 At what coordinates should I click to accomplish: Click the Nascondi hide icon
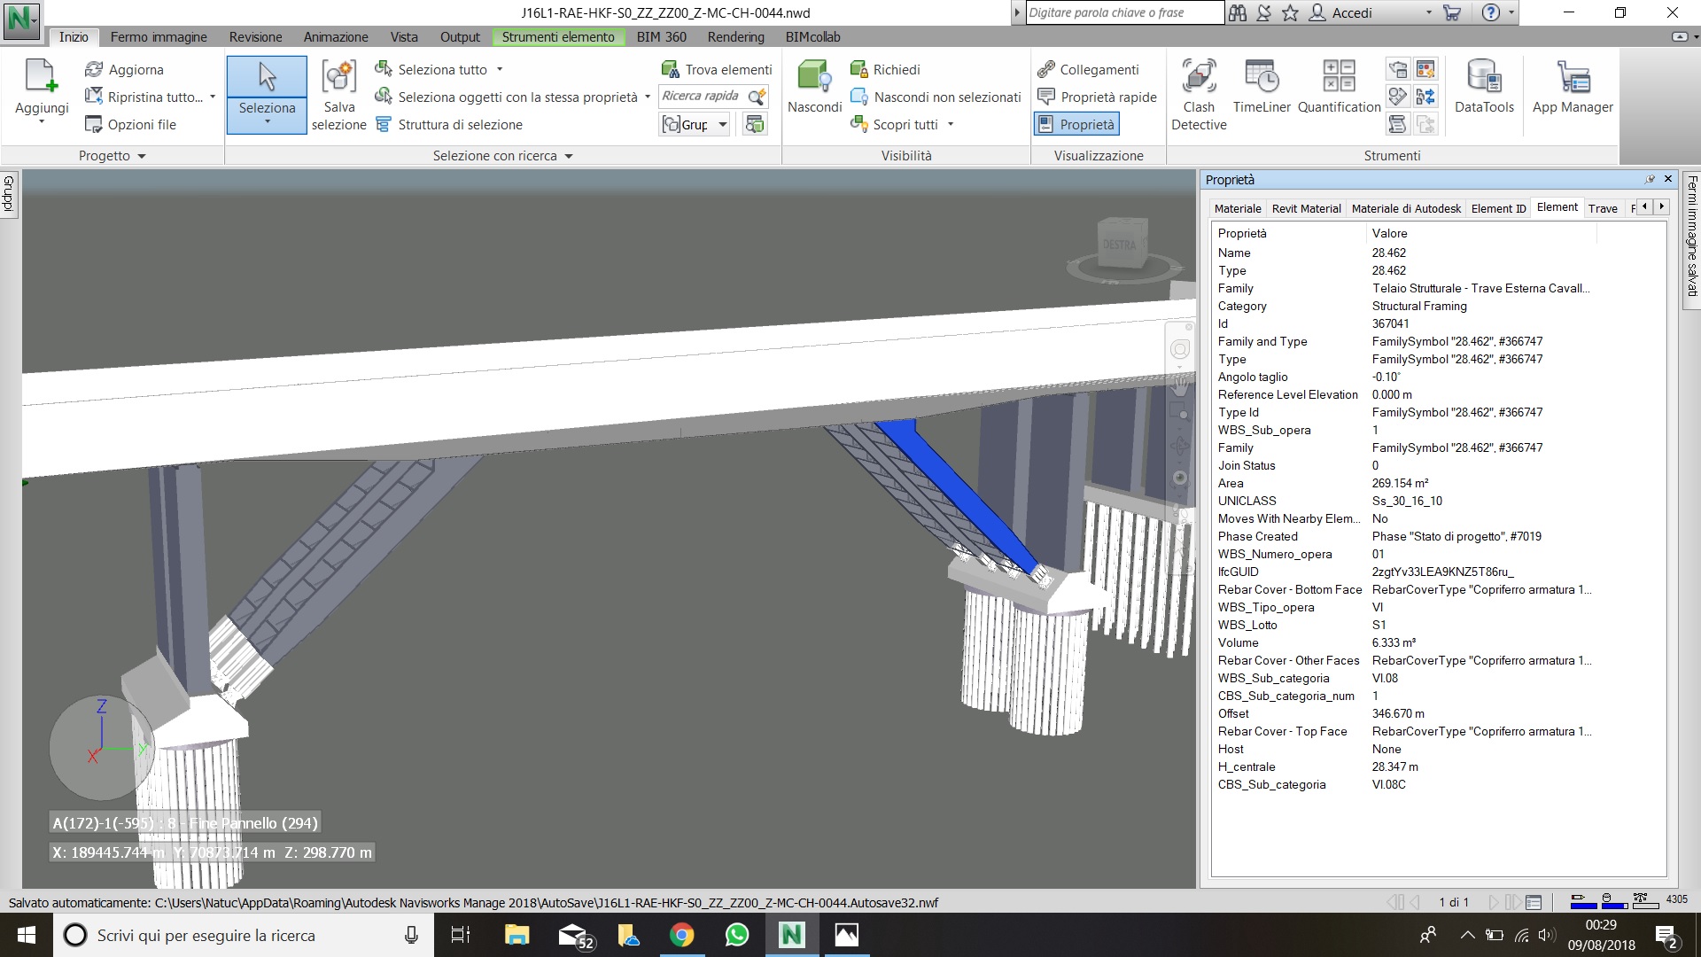coord(814,78)
